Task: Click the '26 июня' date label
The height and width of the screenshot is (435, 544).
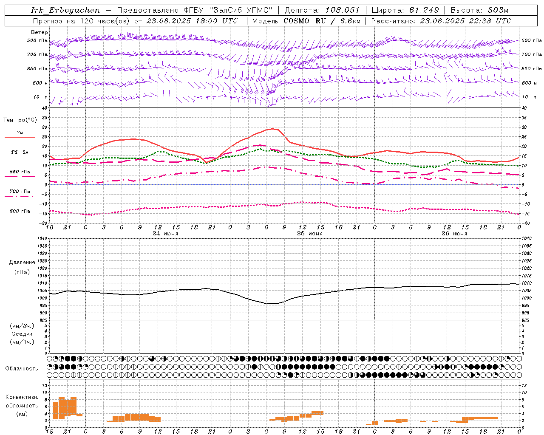Action: click(x=454, y=234)
